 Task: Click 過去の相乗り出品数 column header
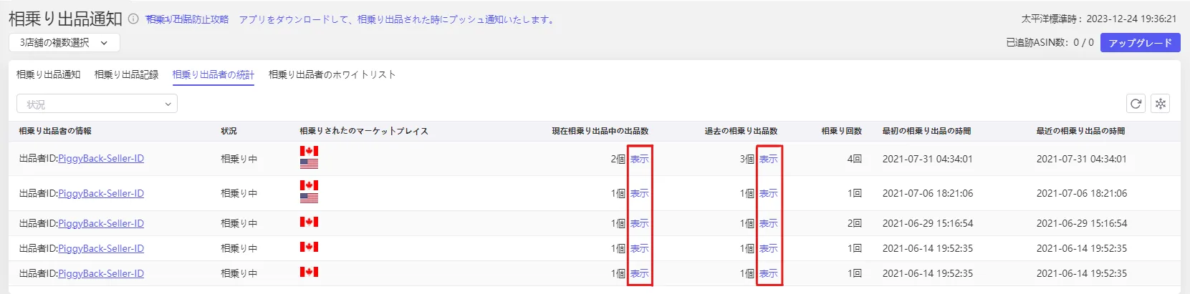(741, 131)
